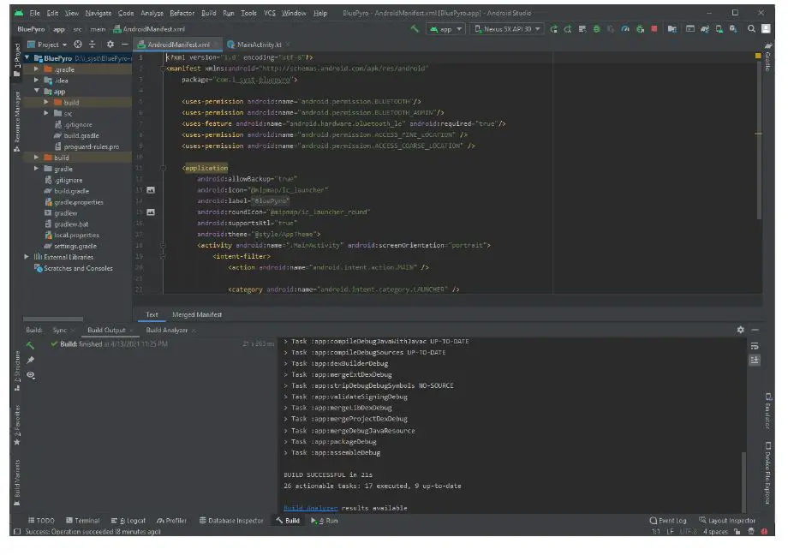Open the app run configuration dropdown
The image size is (788, 555).
[x=446, y=28]
